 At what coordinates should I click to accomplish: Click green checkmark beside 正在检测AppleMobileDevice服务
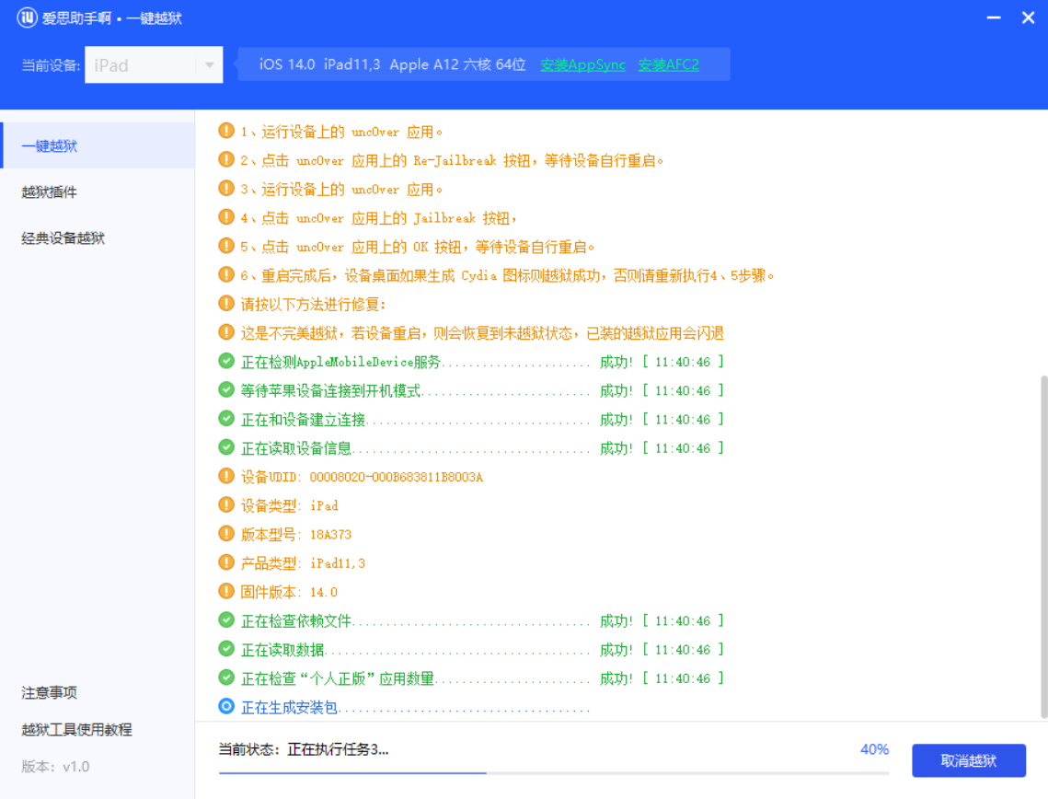[x=226, y=361]
